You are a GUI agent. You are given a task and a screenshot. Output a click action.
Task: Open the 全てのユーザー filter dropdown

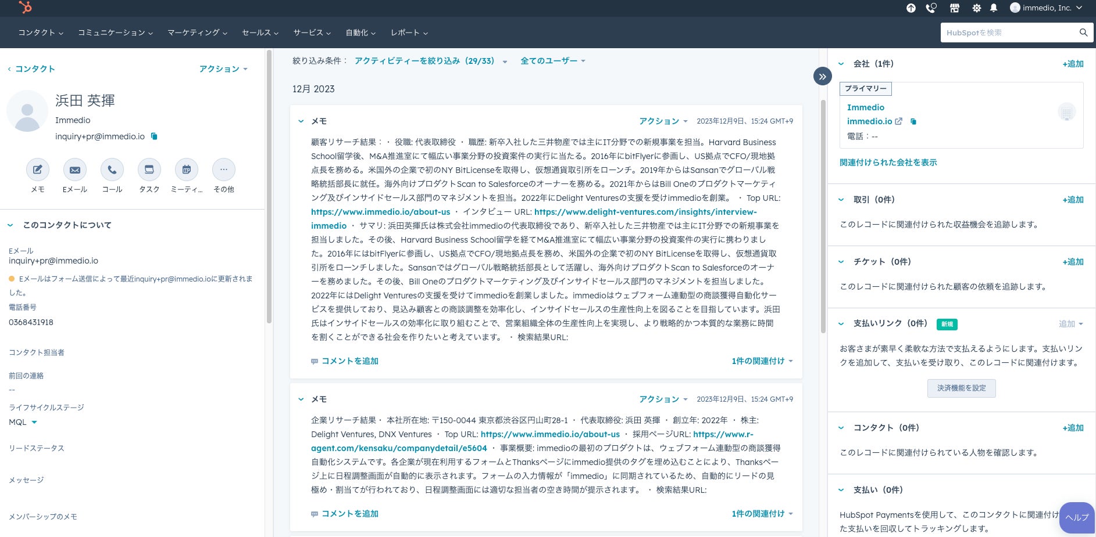(x=553, y=61)
